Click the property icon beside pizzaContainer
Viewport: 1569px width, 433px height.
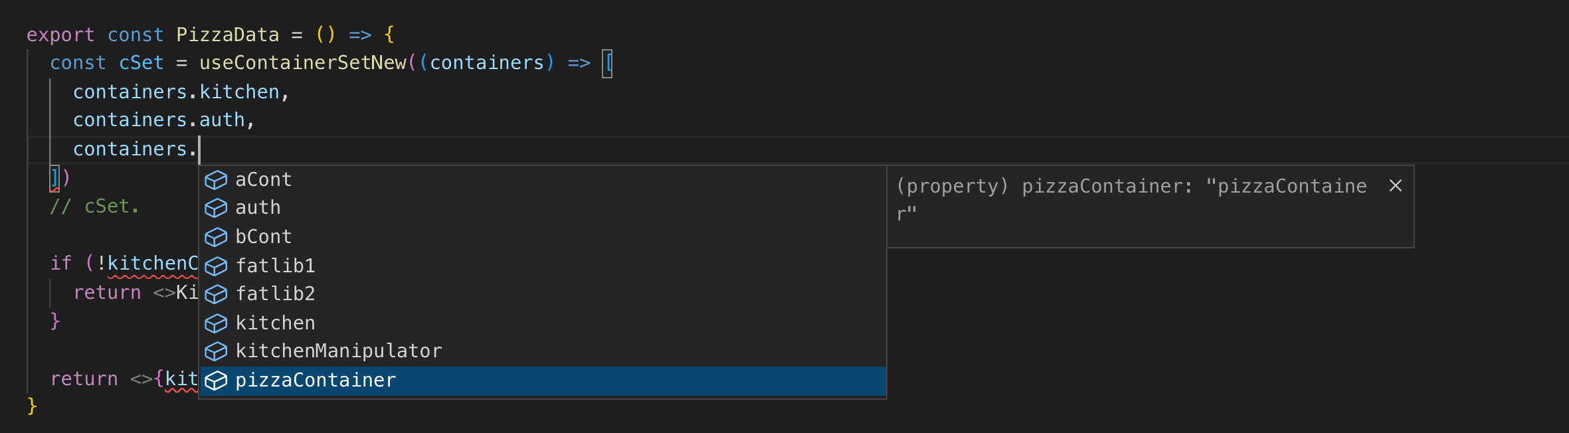tap(217, 380)
